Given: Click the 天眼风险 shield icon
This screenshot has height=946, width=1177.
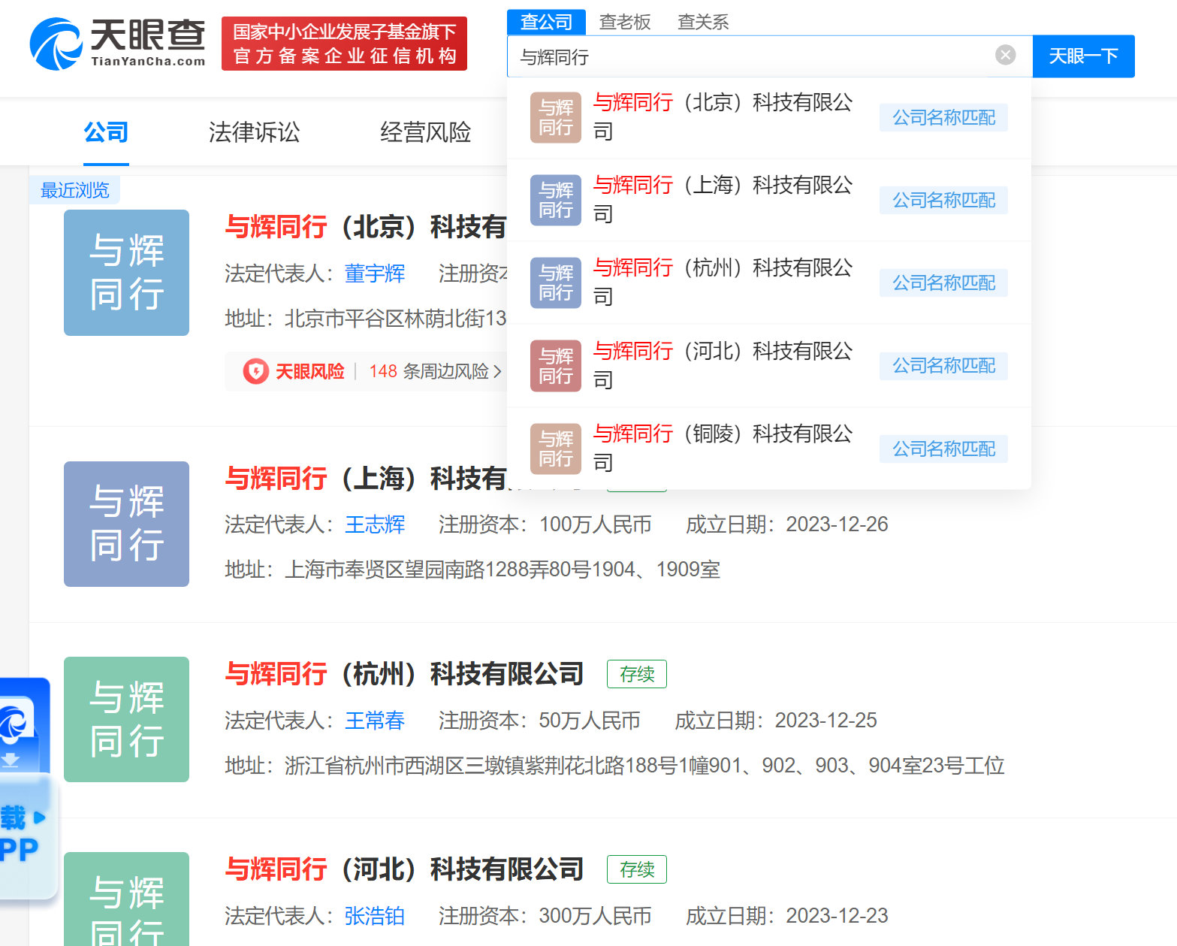Looking at the screenshot, I should [256, 371].
